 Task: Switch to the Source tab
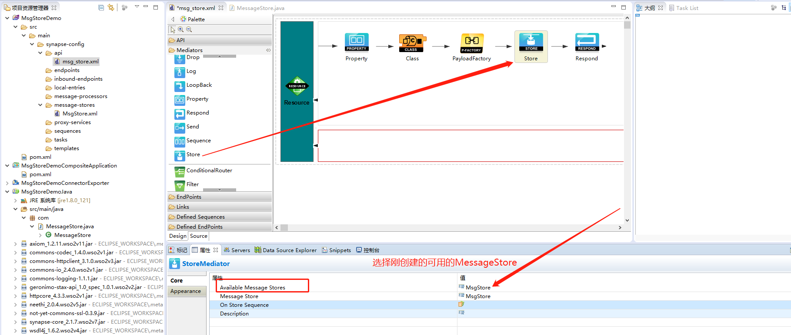click(x=199, y=236)
